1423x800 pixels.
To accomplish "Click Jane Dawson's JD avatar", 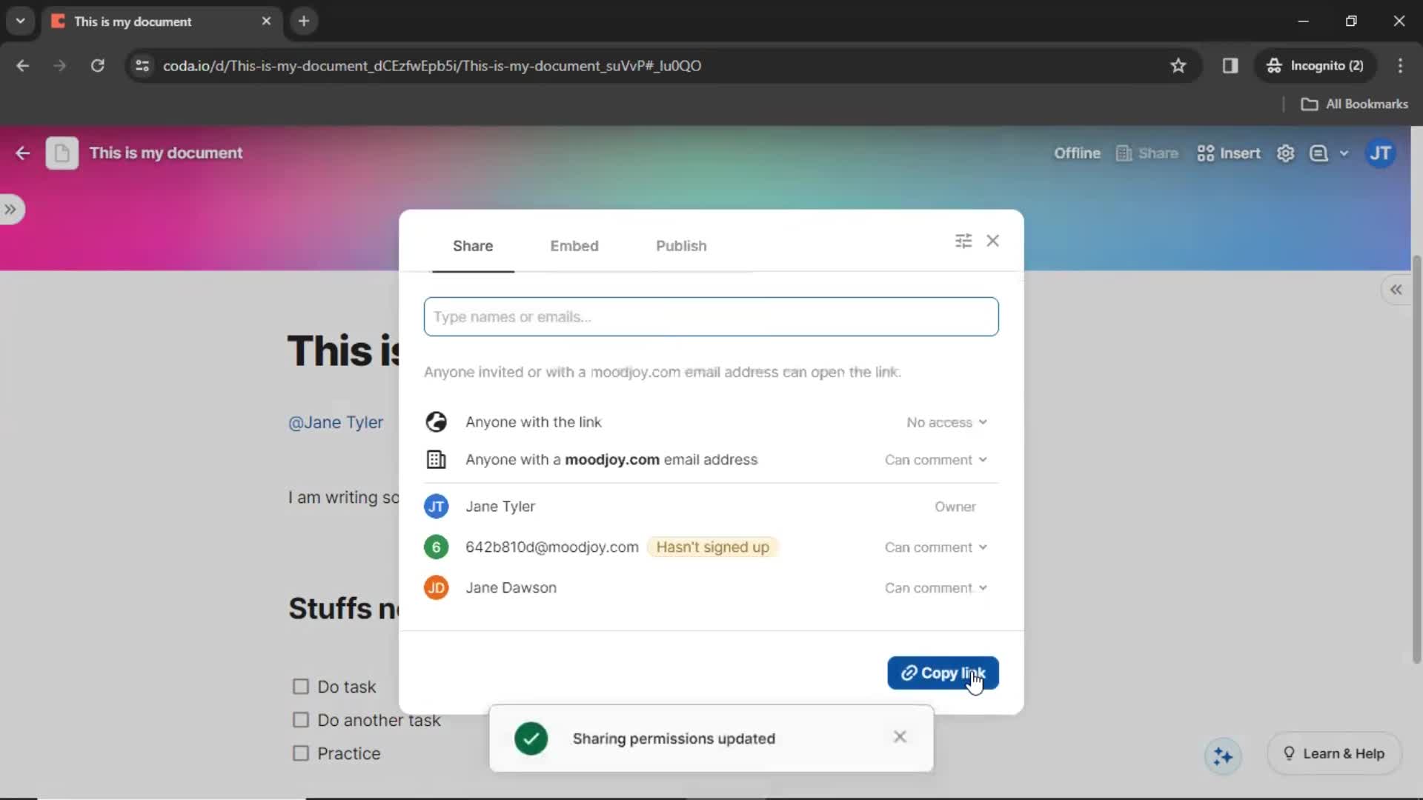I will (x=436, y=588).
